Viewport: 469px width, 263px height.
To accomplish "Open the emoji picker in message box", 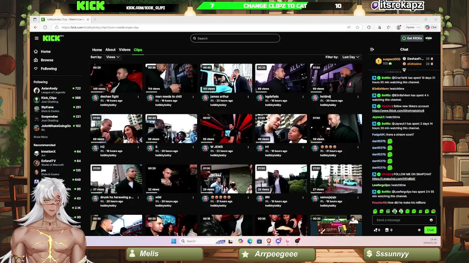I will 431,220.
